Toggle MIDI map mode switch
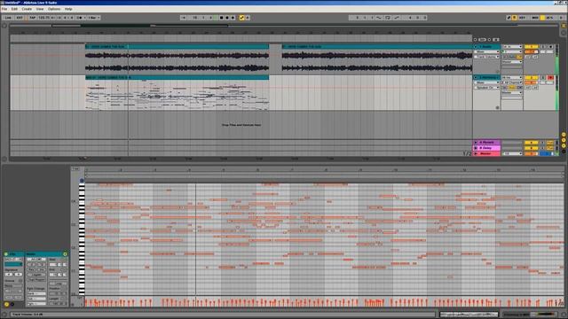Screen dimensions: 568x319 tap(534, 18)
